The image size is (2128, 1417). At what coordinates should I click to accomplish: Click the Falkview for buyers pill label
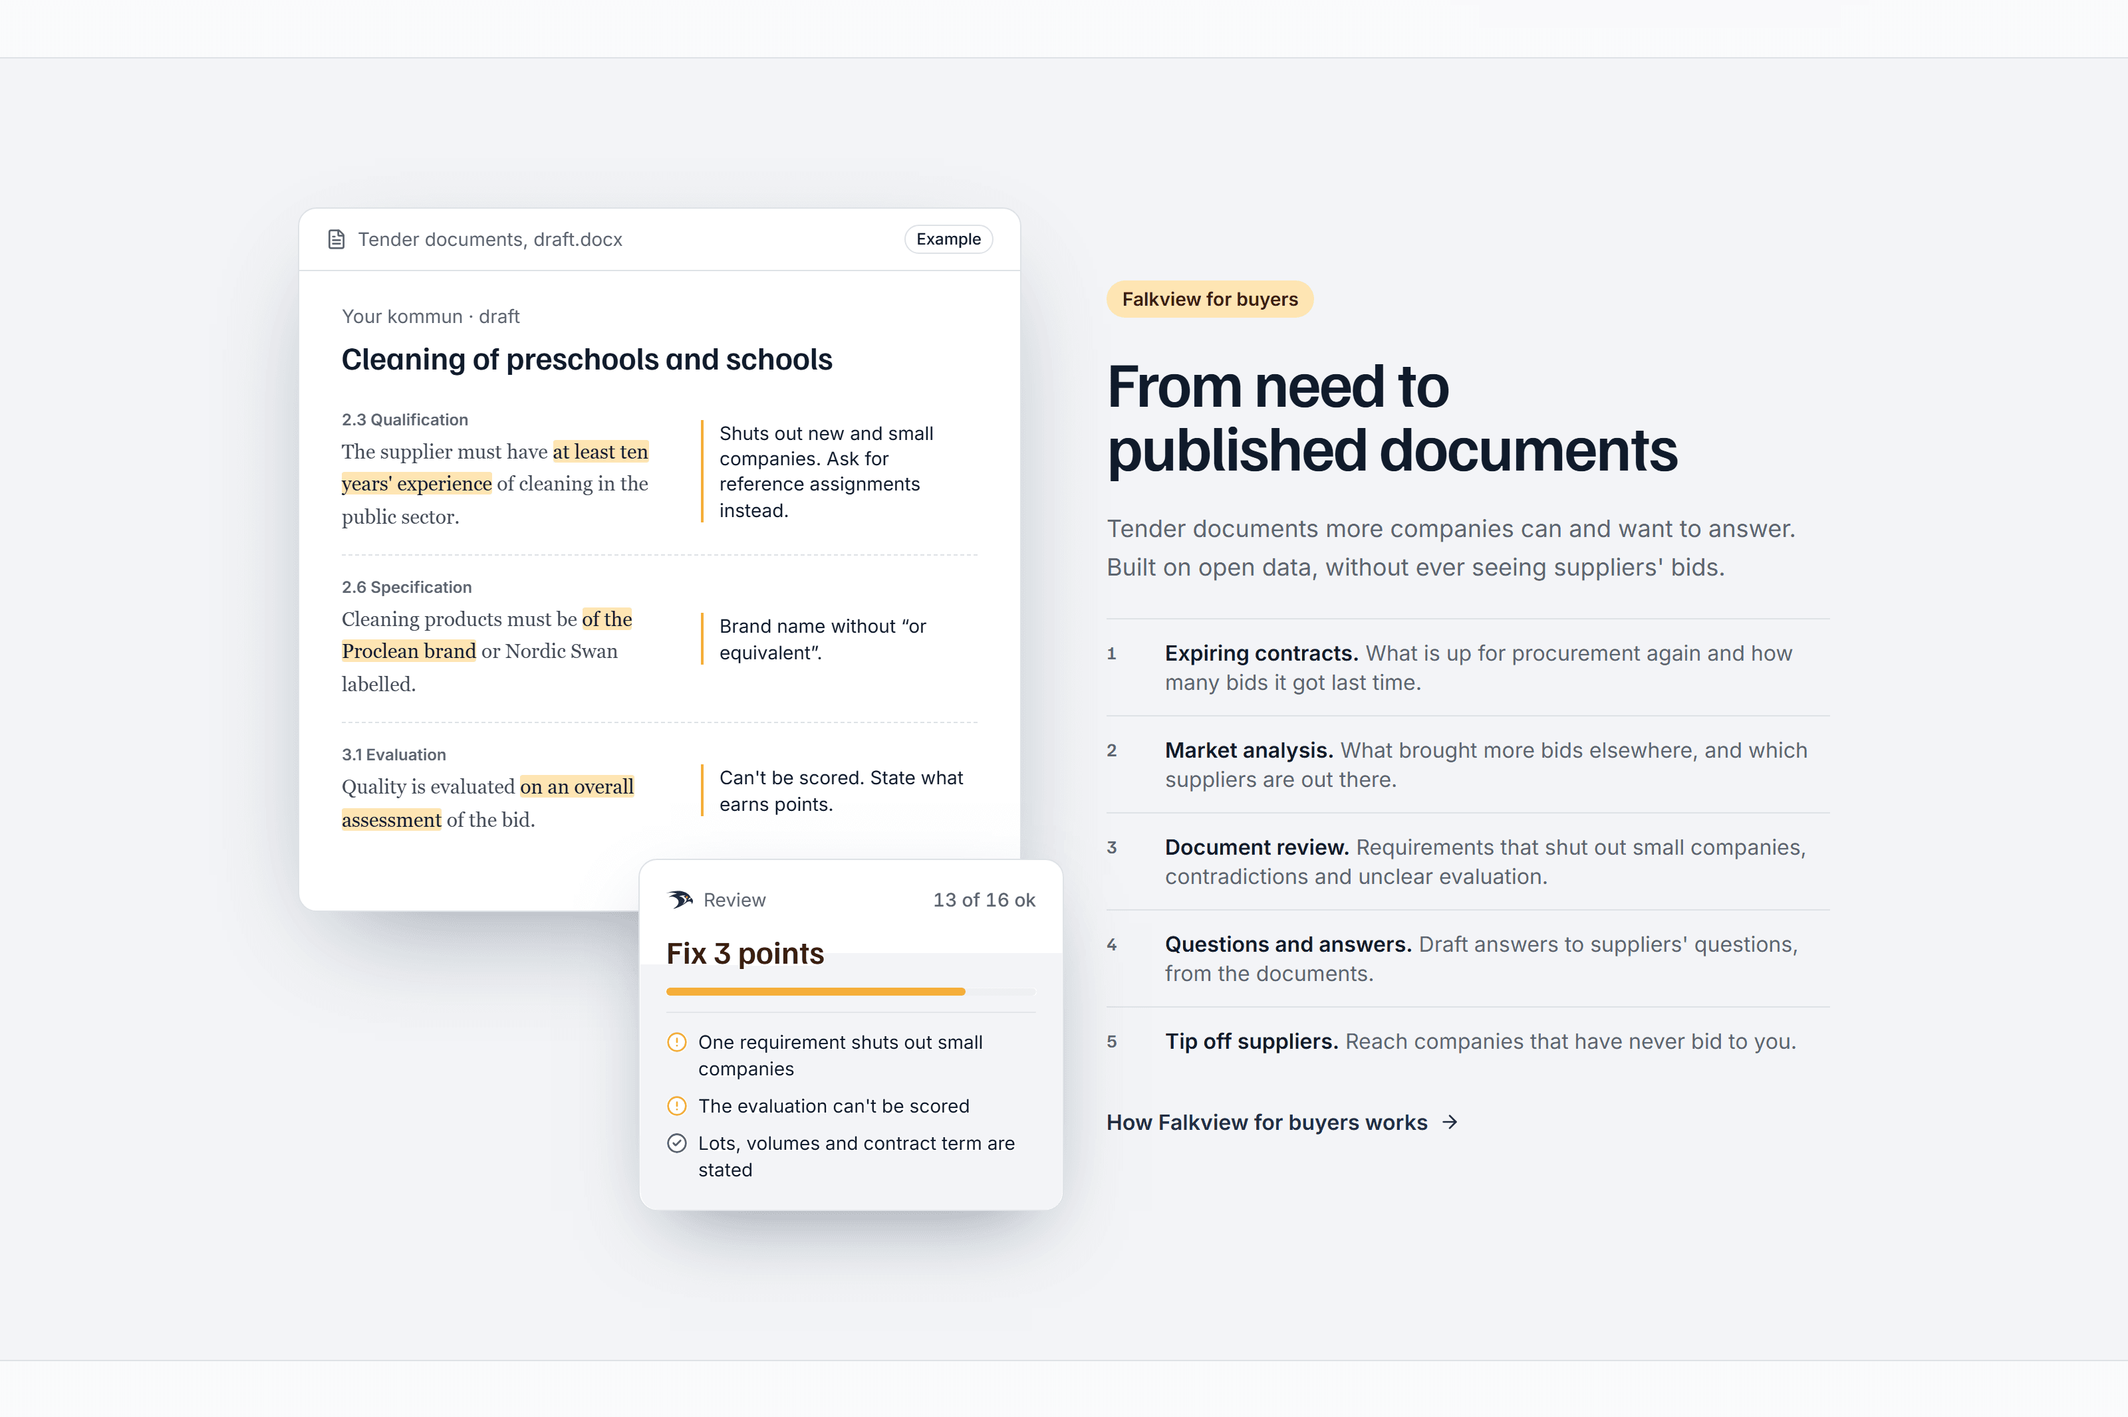pos(1210,299)
